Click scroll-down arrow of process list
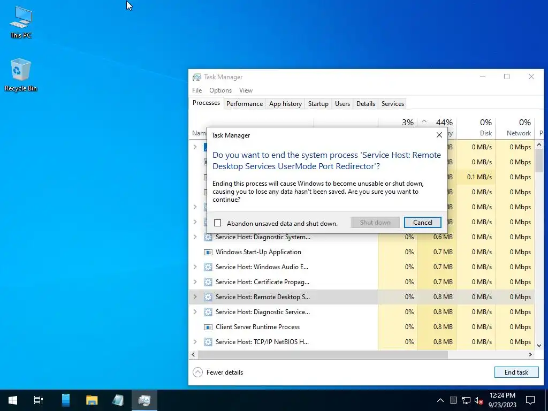 pos(539,345)
